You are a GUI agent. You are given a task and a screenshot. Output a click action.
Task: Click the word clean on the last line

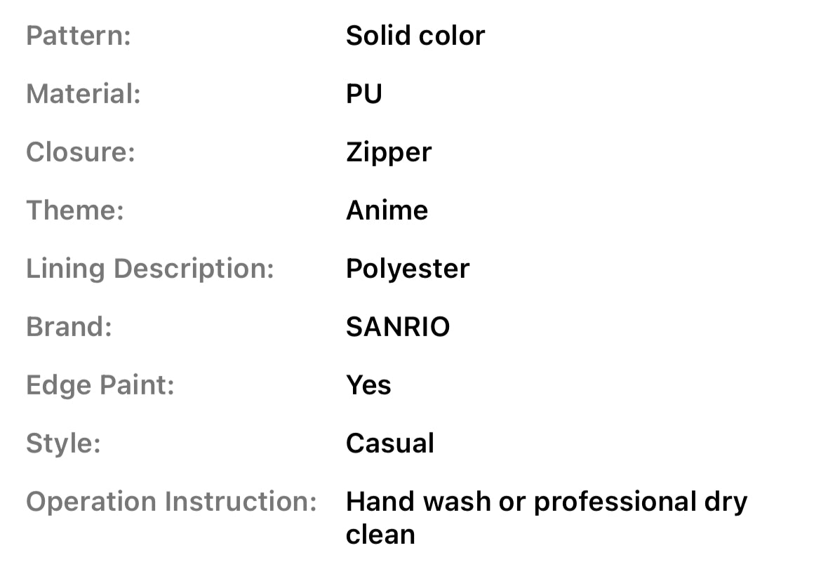(x=380, y=535)
